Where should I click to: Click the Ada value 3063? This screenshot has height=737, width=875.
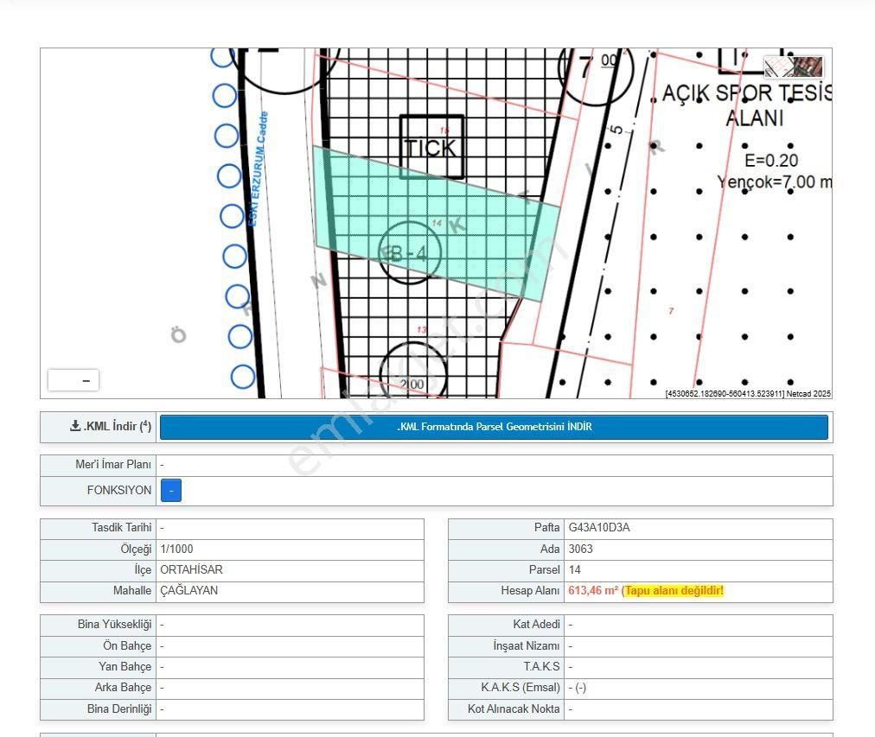pyautogui.click(x=580, y=549)
